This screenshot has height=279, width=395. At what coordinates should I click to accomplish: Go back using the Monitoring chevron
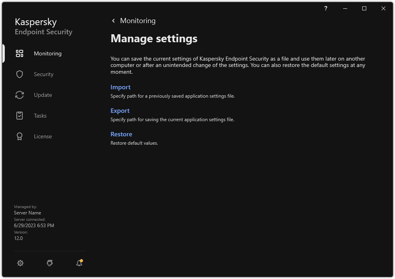click(113, 20)
